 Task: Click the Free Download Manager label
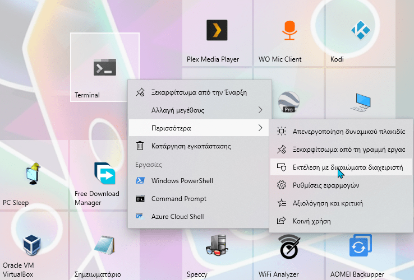[x=97, y=198]
